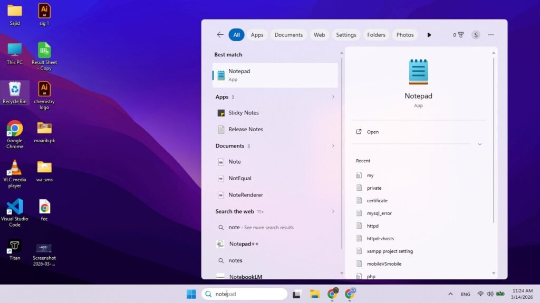This screenshot has height=303, width=540.
Task: Open the Note document result
Action: pyautogui.click(x=275, y=161)
